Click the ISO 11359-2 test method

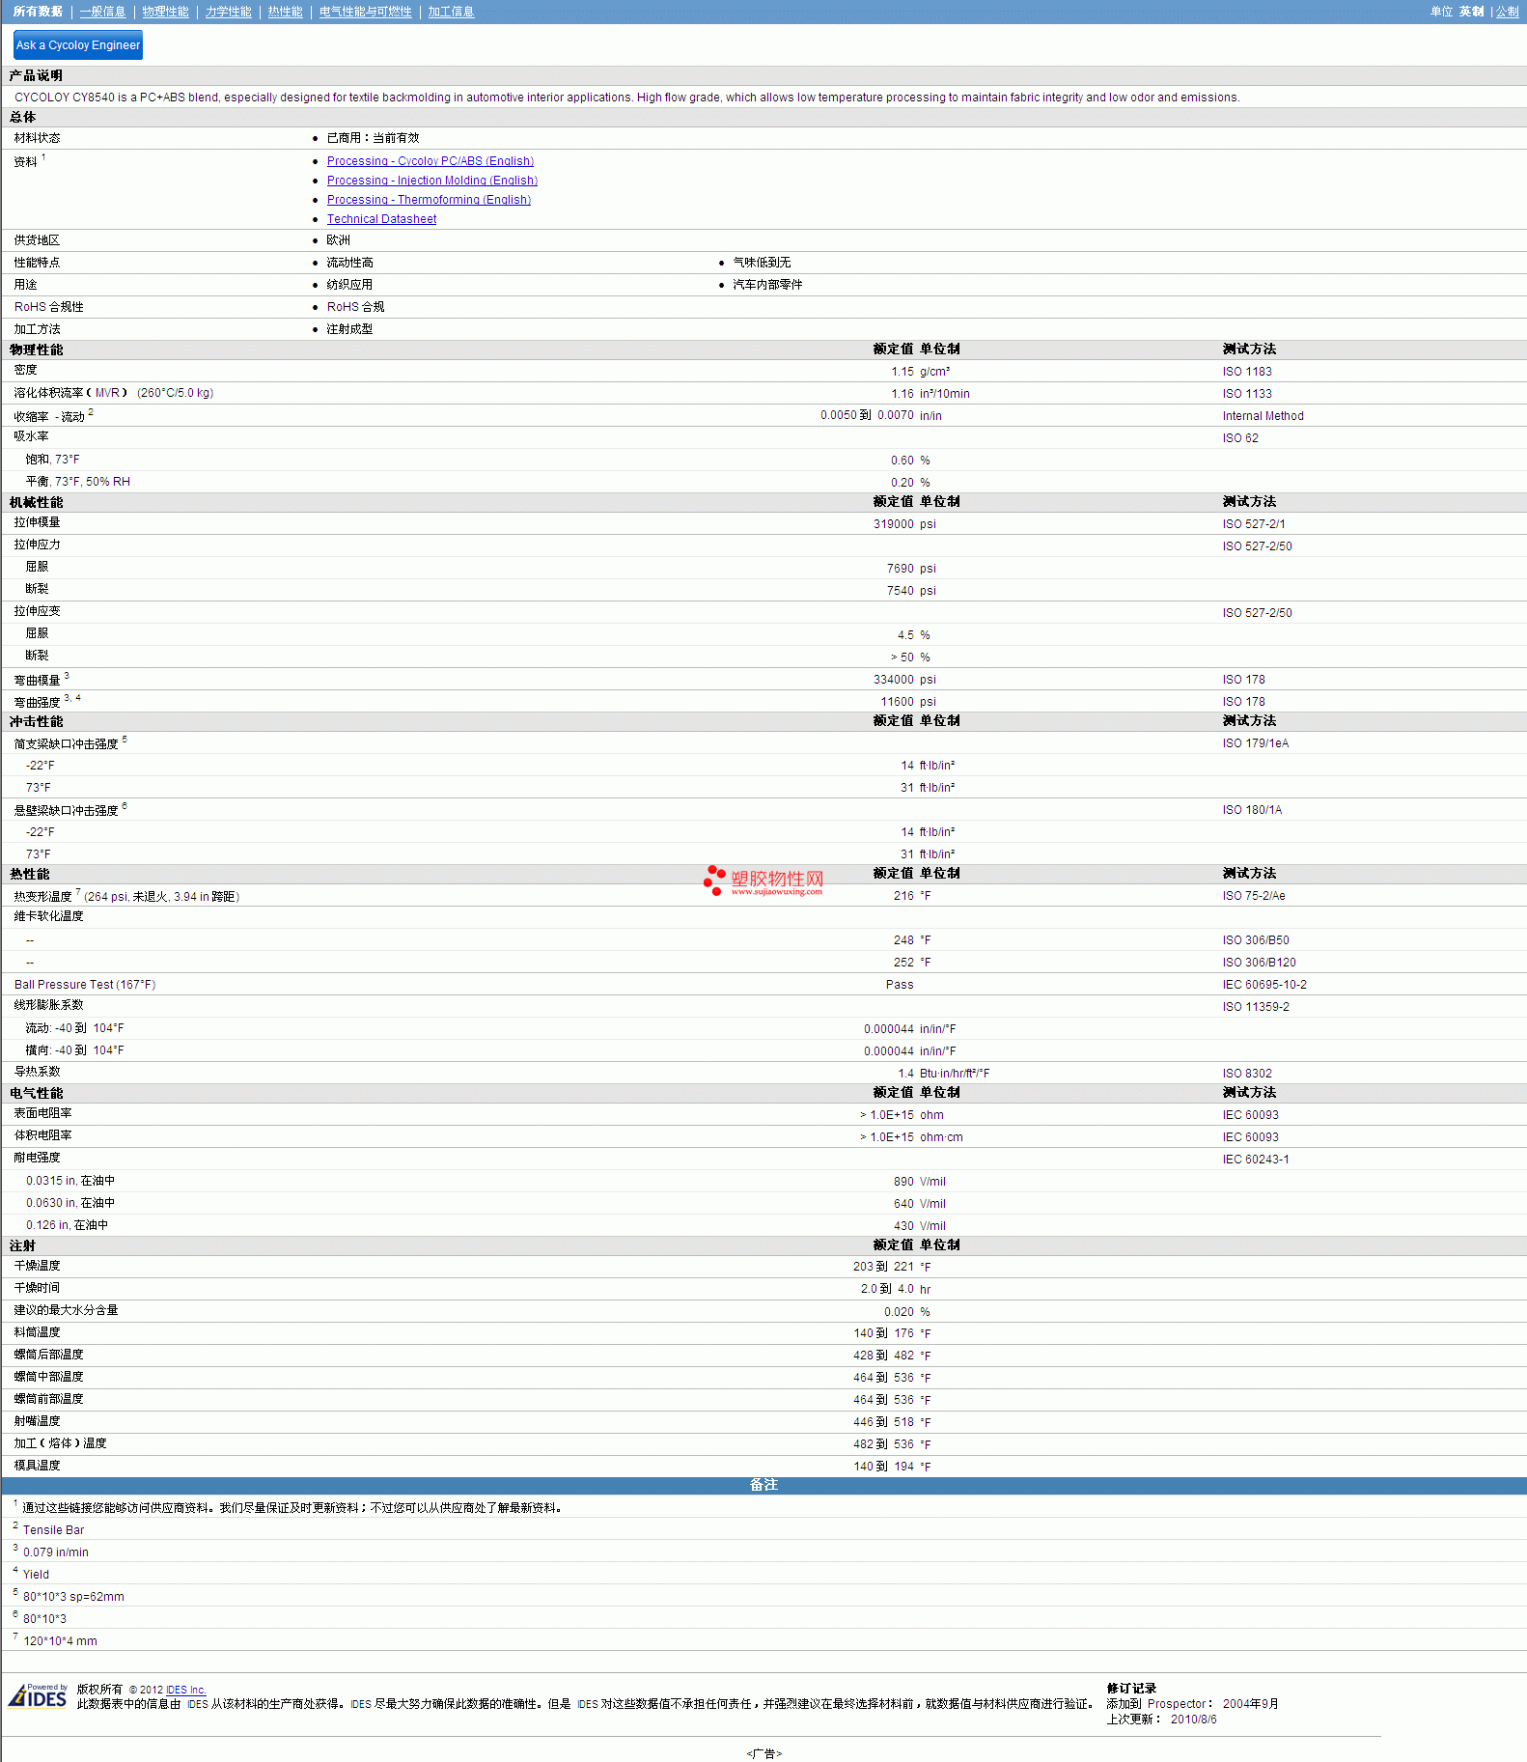1256,1007
